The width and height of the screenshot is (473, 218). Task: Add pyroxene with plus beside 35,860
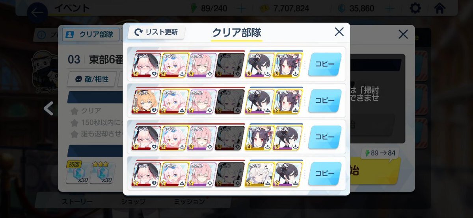pyautogui.click(x=390, y=8)
